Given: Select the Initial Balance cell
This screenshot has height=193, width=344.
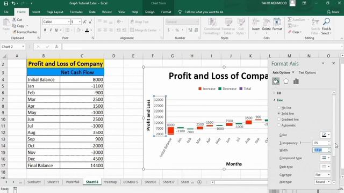Looking at the screenshot, I should pos(43,79).
